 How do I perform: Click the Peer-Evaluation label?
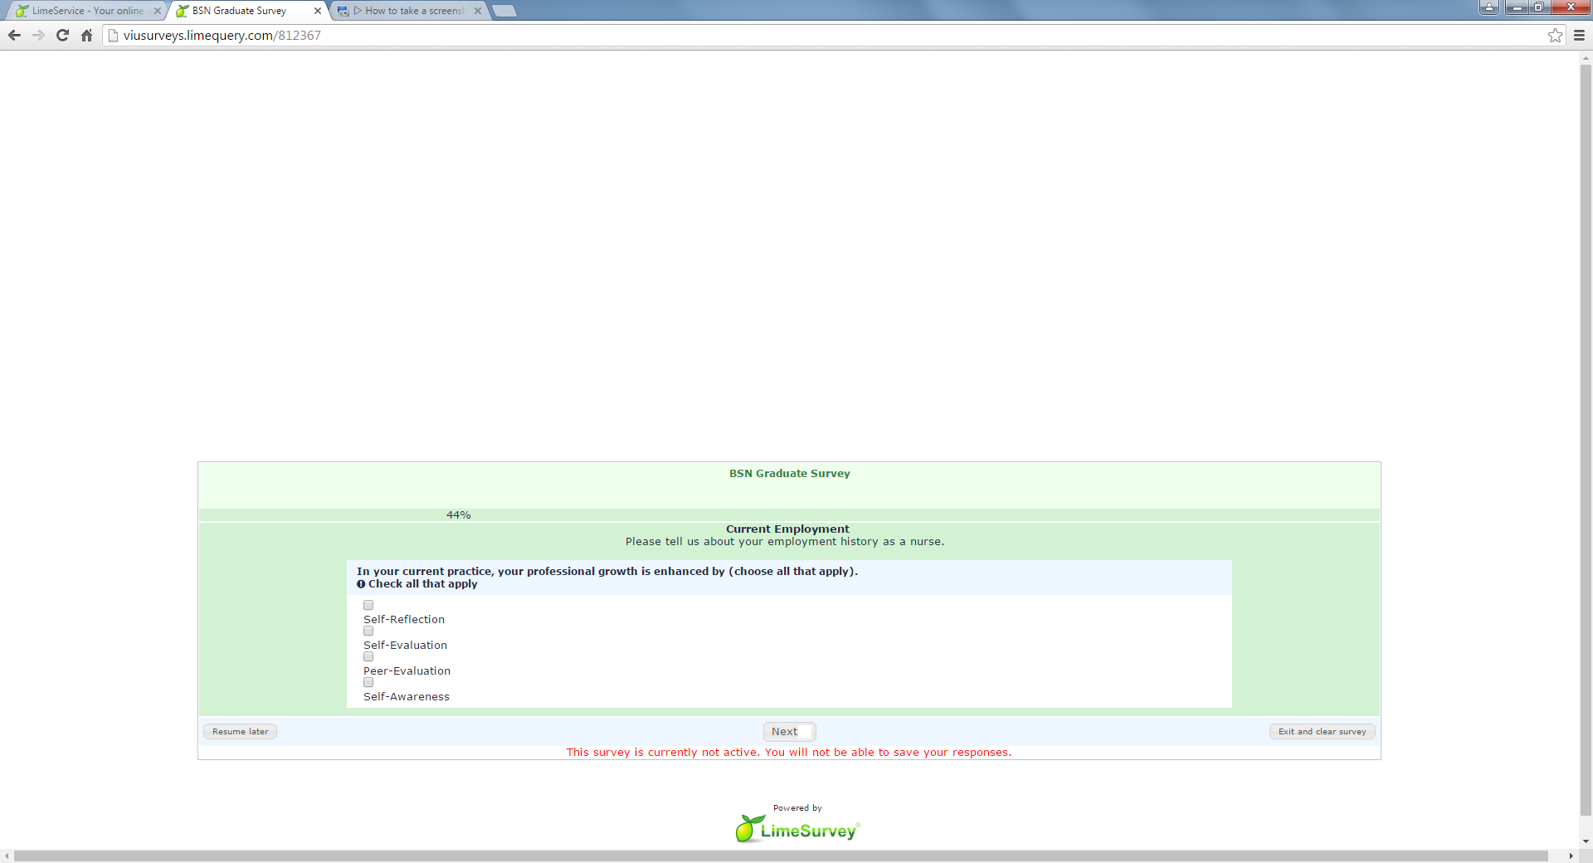point(407,670)
